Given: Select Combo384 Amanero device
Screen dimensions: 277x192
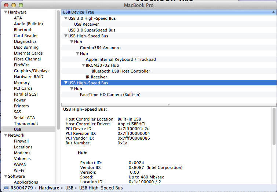Looking at the screenshot, I should 169,48.
